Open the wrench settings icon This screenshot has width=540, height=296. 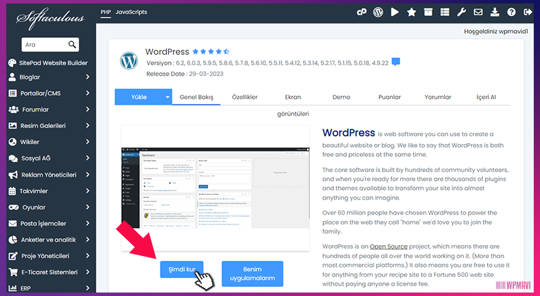click(461, 12)
